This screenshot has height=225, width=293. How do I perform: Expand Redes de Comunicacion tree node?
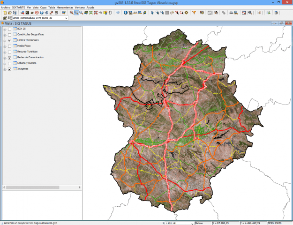click(5, 58)
